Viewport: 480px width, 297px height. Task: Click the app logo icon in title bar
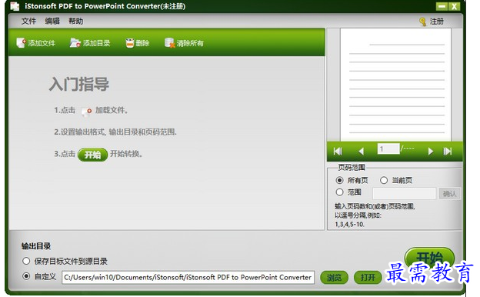tap(15, 6)
